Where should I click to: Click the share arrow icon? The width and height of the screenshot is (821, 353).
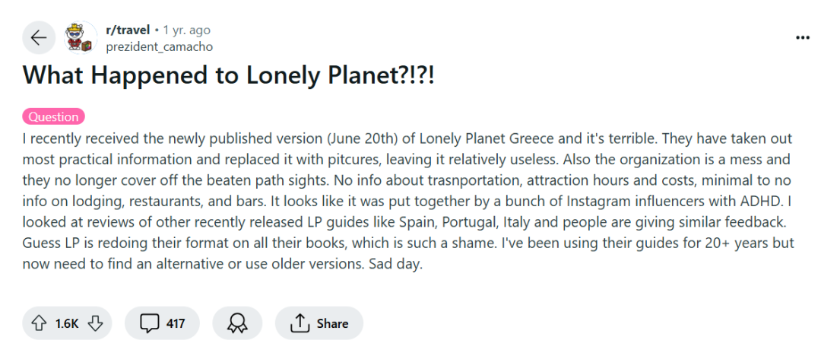coord(300,323)
